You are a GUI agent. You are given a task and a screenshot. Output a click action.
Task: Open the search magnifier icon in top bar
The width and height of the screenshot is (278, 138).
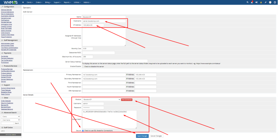[x=247, y=2]
